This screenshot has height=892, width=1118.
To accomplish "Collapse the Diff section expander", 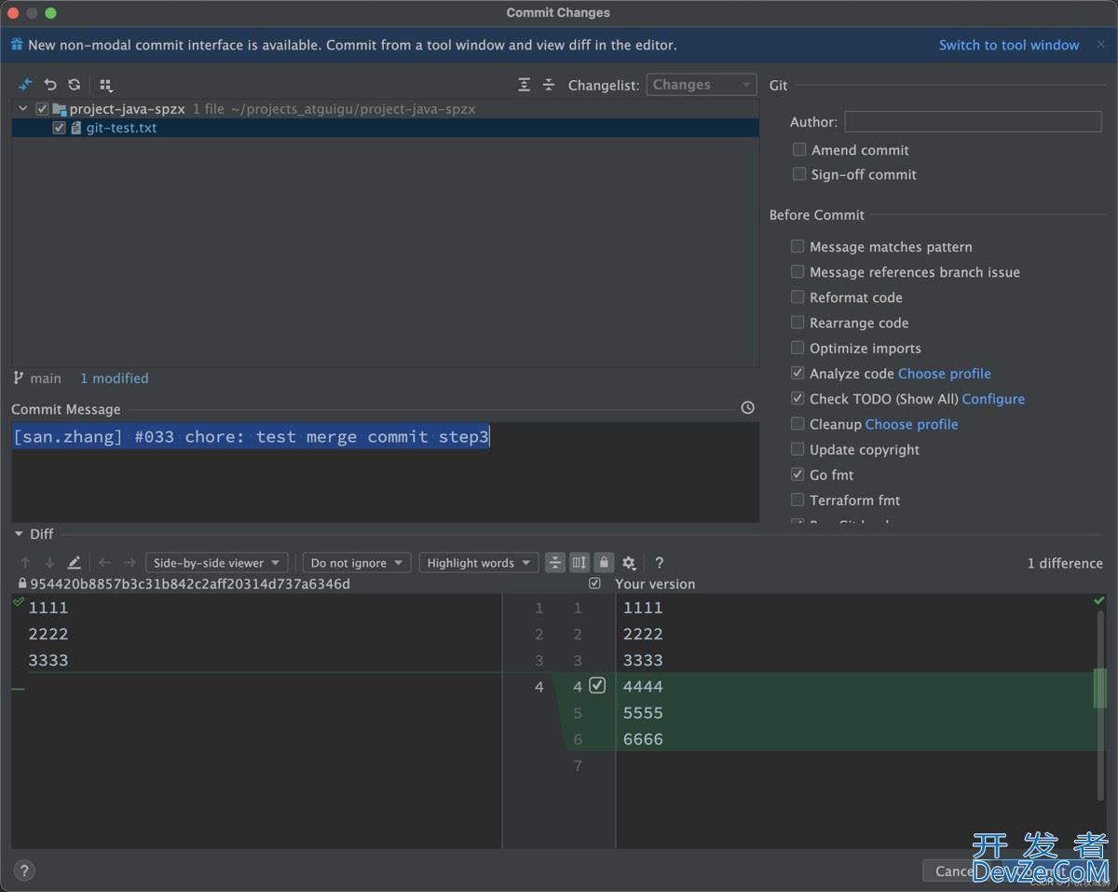I will click(x=19, y=534).
